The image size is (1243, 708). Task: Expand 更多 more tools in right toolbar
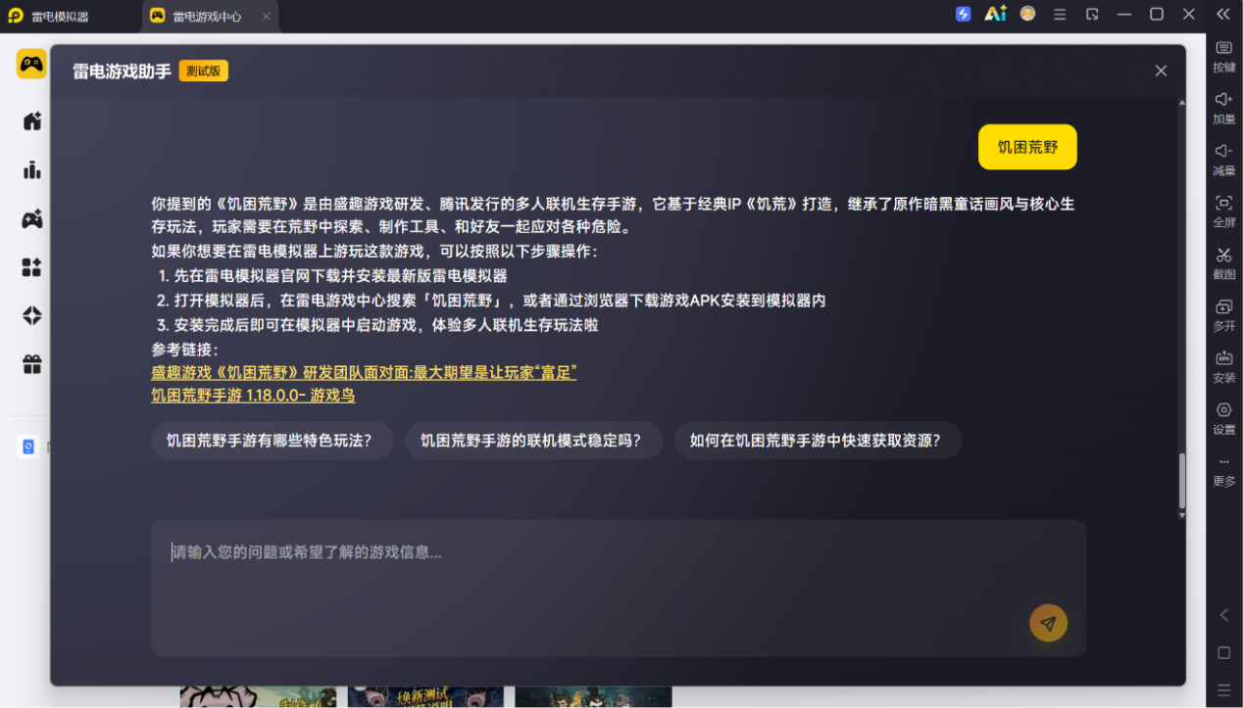[x=1224, y=472]
